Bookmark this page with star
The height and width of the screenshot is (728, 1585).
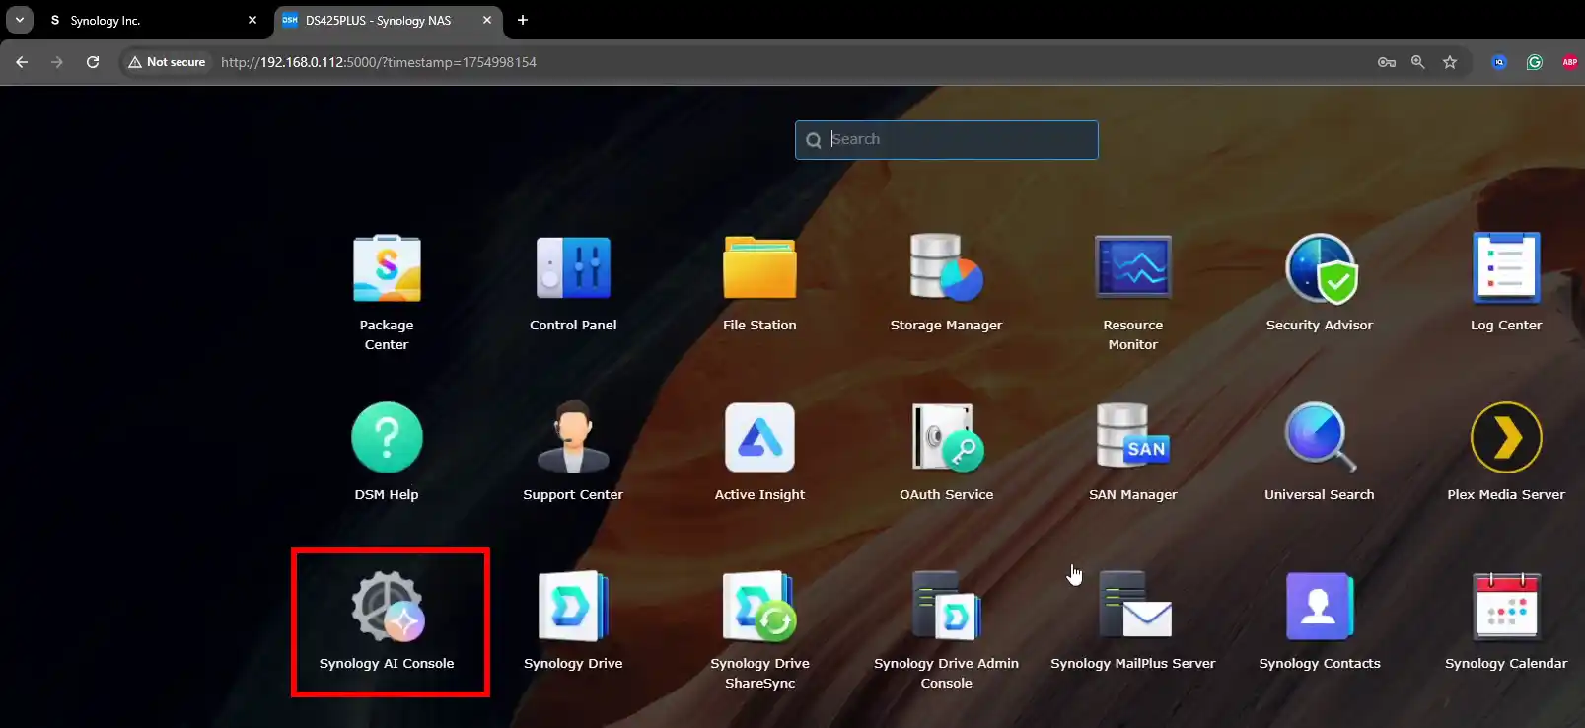click(x=1450, y=62)
